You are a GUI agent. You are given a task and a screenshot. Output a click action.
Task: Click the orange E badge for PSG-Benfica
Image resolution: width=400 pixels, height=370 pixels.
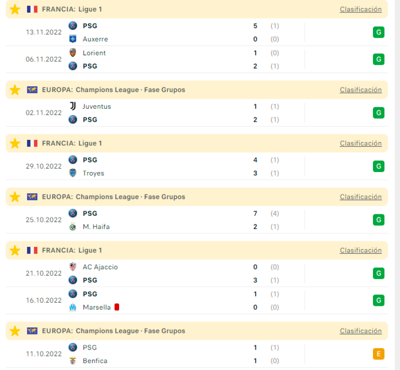(x=379, y=354)
